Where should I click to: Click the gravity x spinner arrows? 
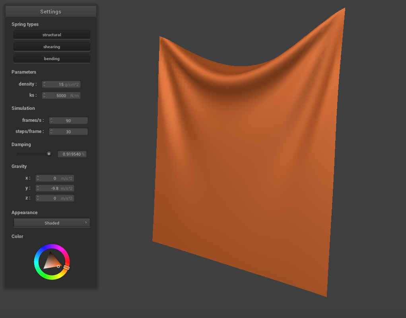pos(38,178)
